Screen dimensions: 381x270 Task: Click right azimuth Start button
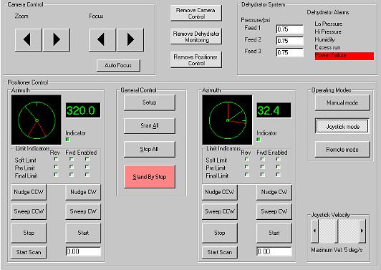click(274, 233)
